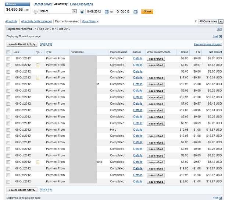This screenshot has height=200, width=243.
Task: Click the Name/Email column header
Action: tap(77, 52)
